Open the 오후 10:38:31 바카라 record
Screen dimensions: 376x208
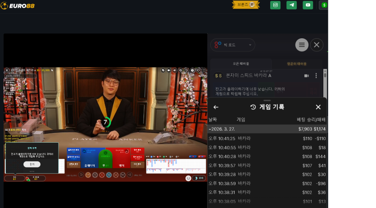[x=267, y=192]
